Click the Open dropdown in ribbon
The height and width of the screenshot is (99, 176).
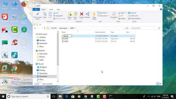(122, 13)
